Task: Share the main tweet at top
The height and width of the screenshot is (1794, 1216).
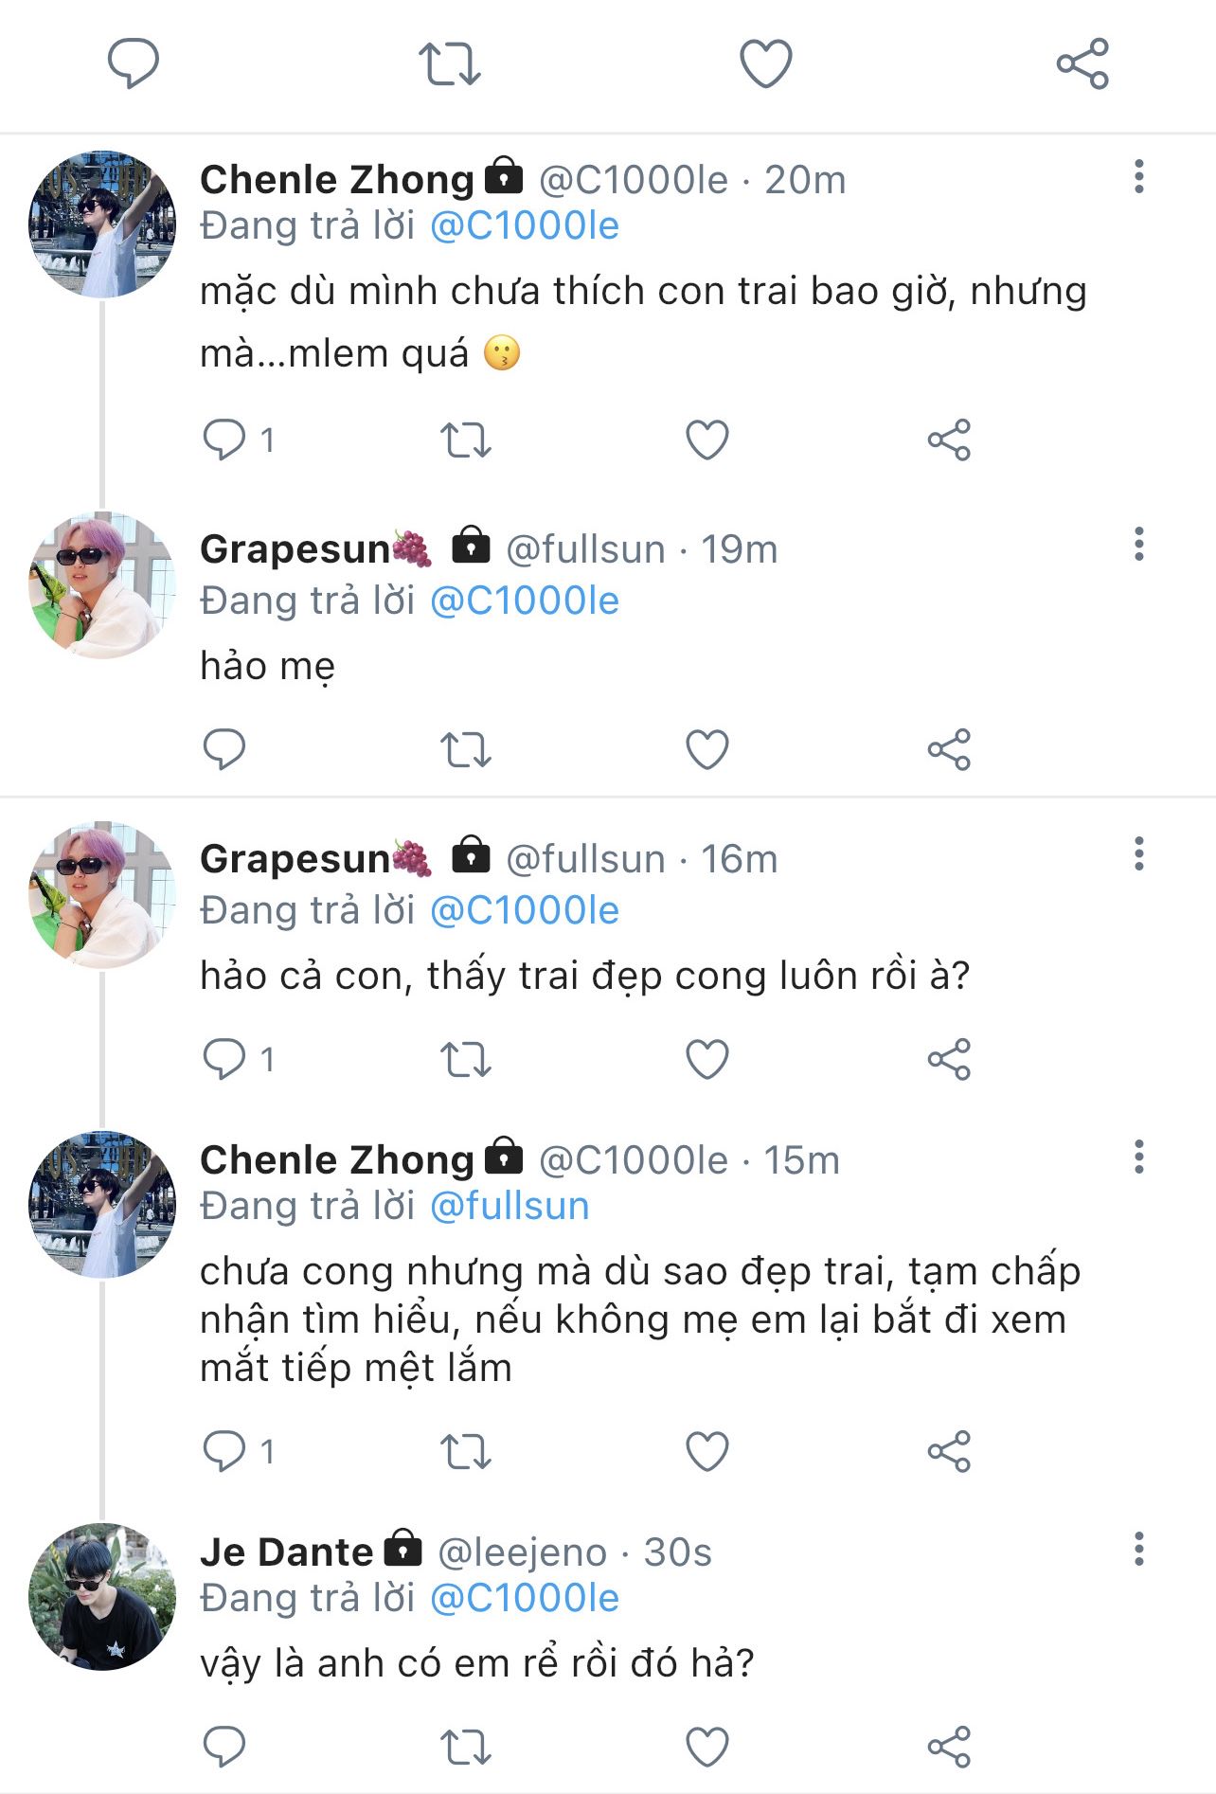Action: coord(1082,63)
